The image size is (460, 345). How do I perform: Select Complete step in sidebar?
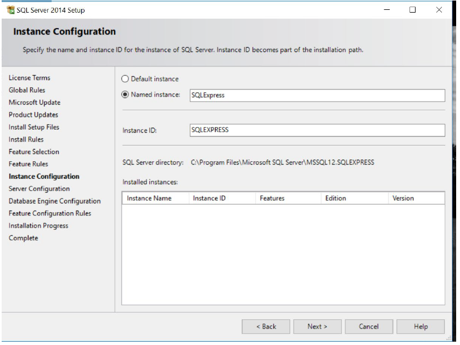(x=24, y=237)
